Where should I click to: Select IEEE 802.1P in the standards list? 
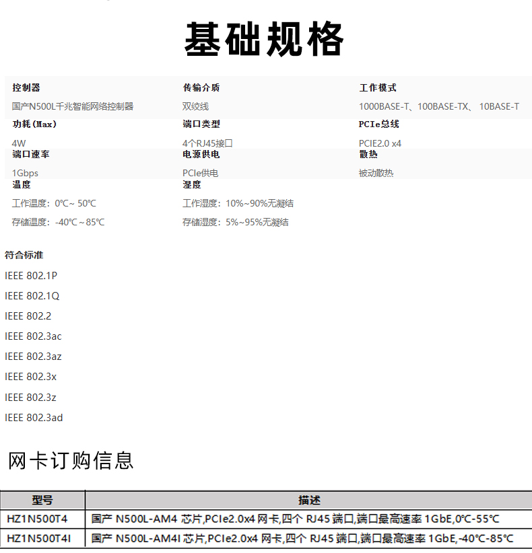31,276
